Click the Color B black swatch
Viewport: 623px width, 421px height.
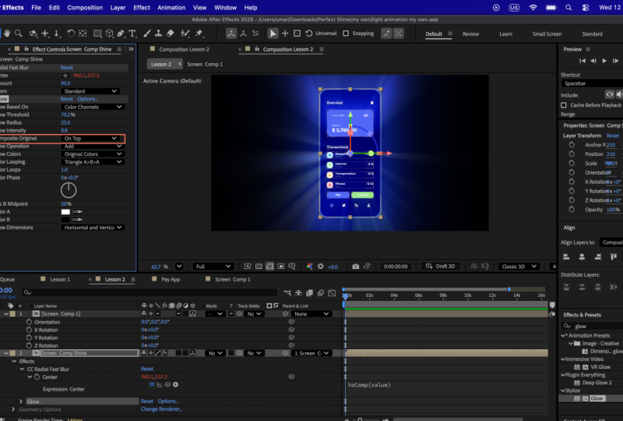(x=65, y=220)
